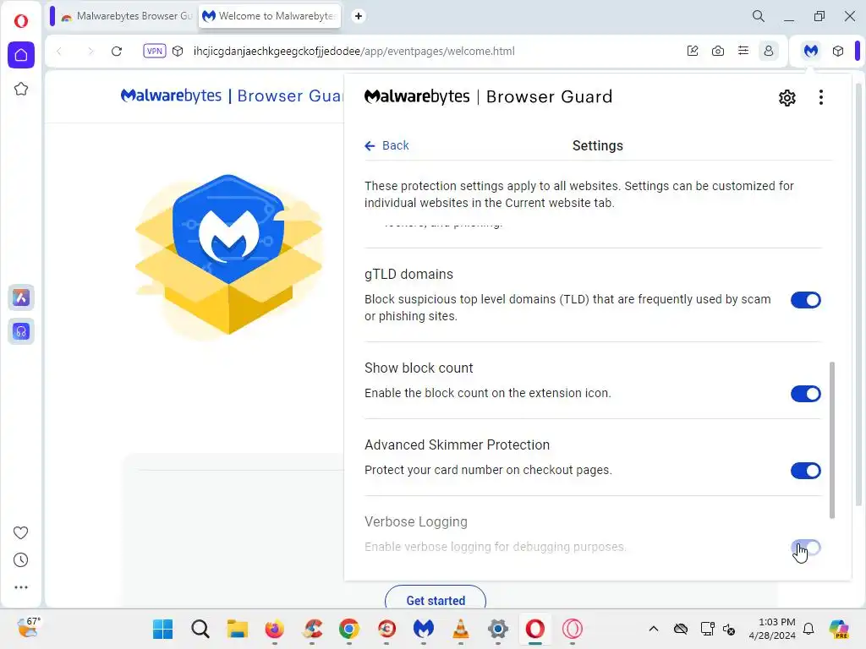Enable the Verbose Logging switch
866x649 pixels.
(806, 548)
